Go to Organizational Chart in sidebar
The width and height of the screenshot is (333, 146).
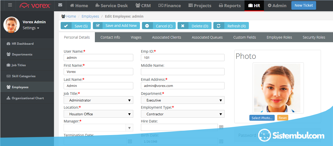[28, 98]
